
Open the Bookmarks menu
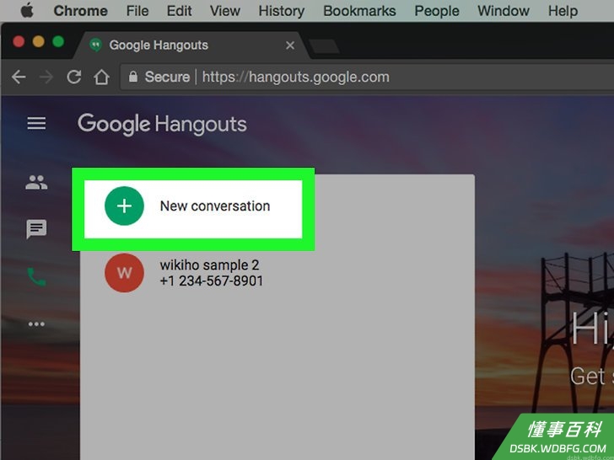coord(359,11)
